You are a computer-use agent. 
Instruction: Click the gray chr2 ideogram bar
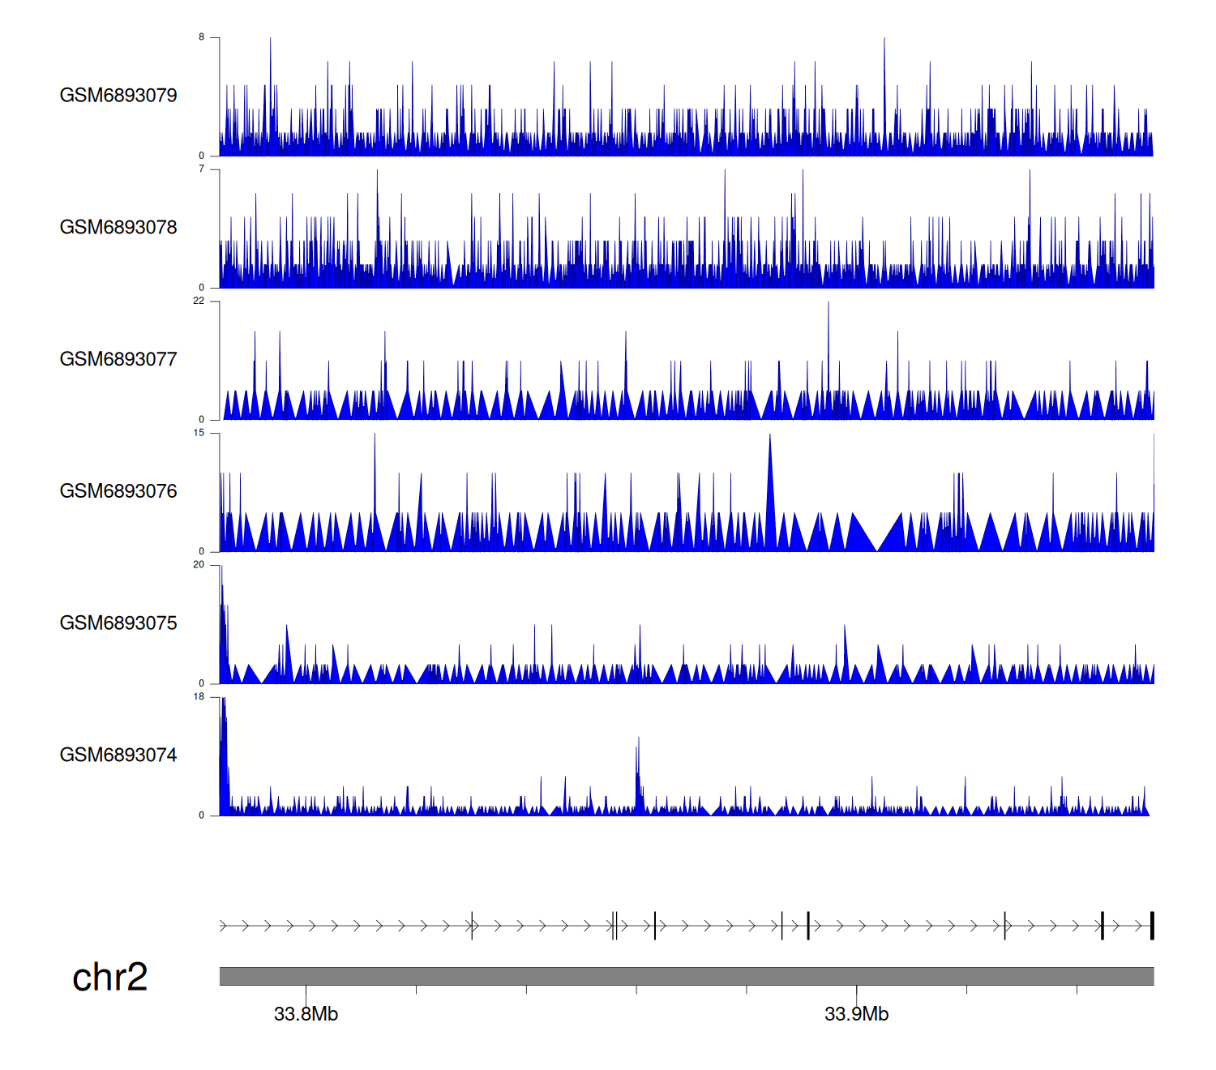[x=686, y=976]
